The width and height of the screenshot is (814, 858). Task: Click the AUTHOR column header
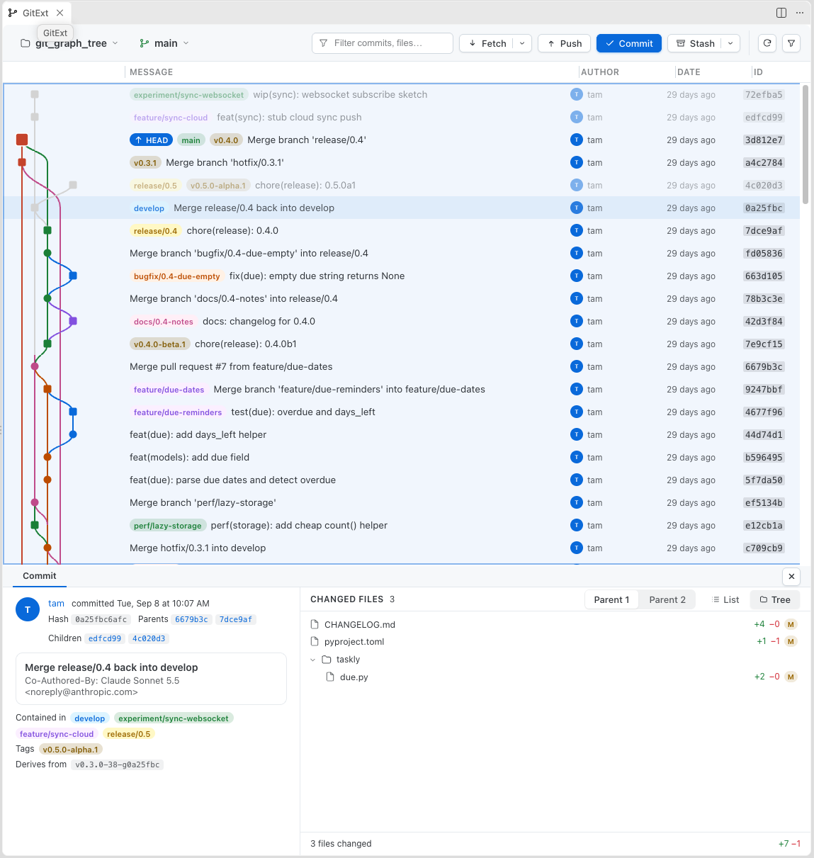pyautogui.click(x=600, y=72)
